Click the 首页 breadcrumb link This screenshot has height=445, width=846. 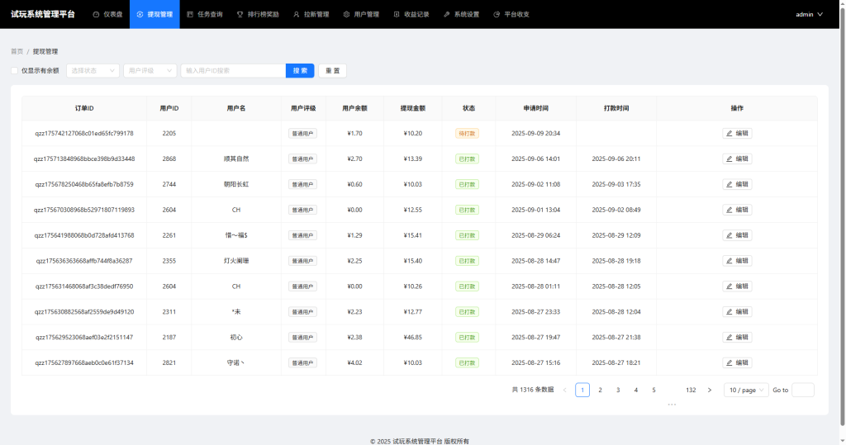tap(17, 51)
